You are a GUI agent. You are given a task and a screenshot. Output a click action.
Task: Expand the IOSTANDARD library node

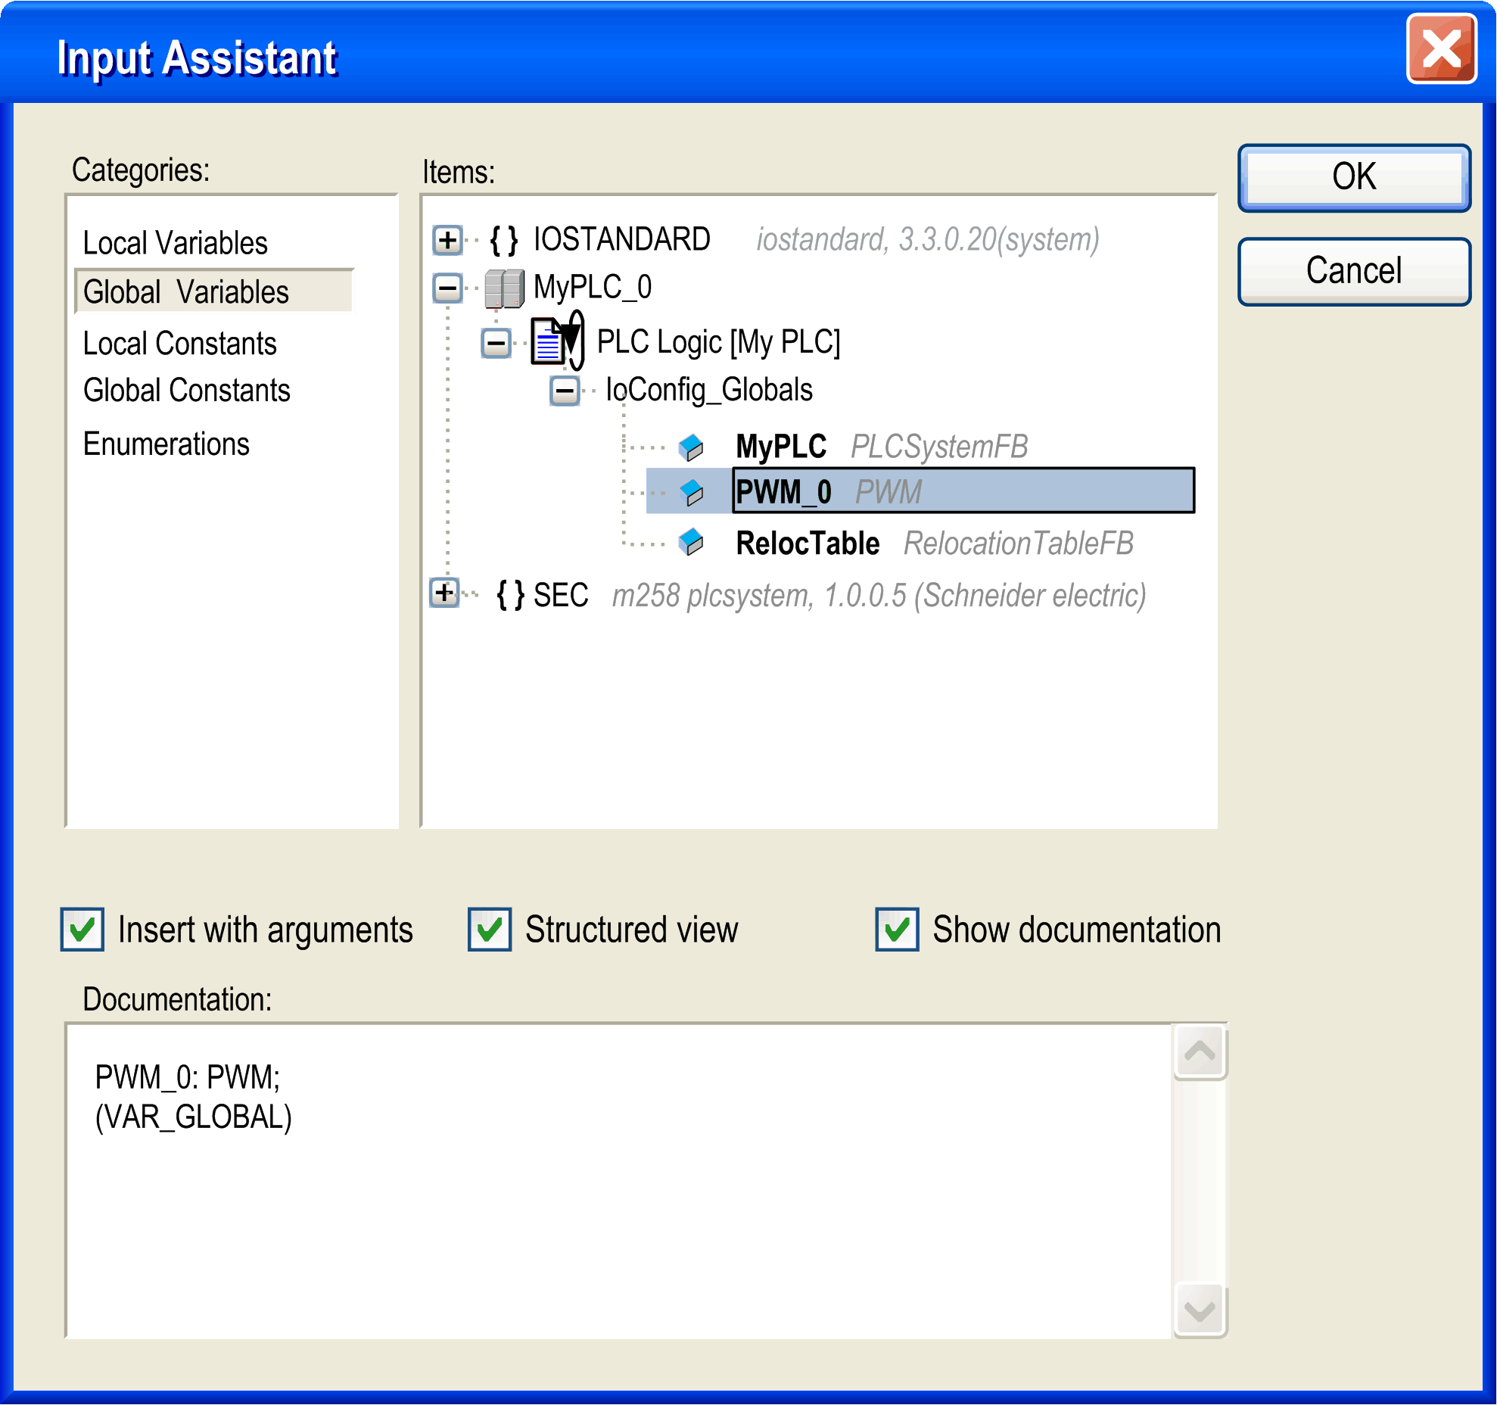(x=448, y=240)
